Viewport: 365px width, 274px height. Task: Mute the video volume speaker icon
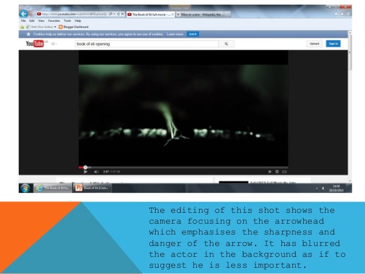96,172
